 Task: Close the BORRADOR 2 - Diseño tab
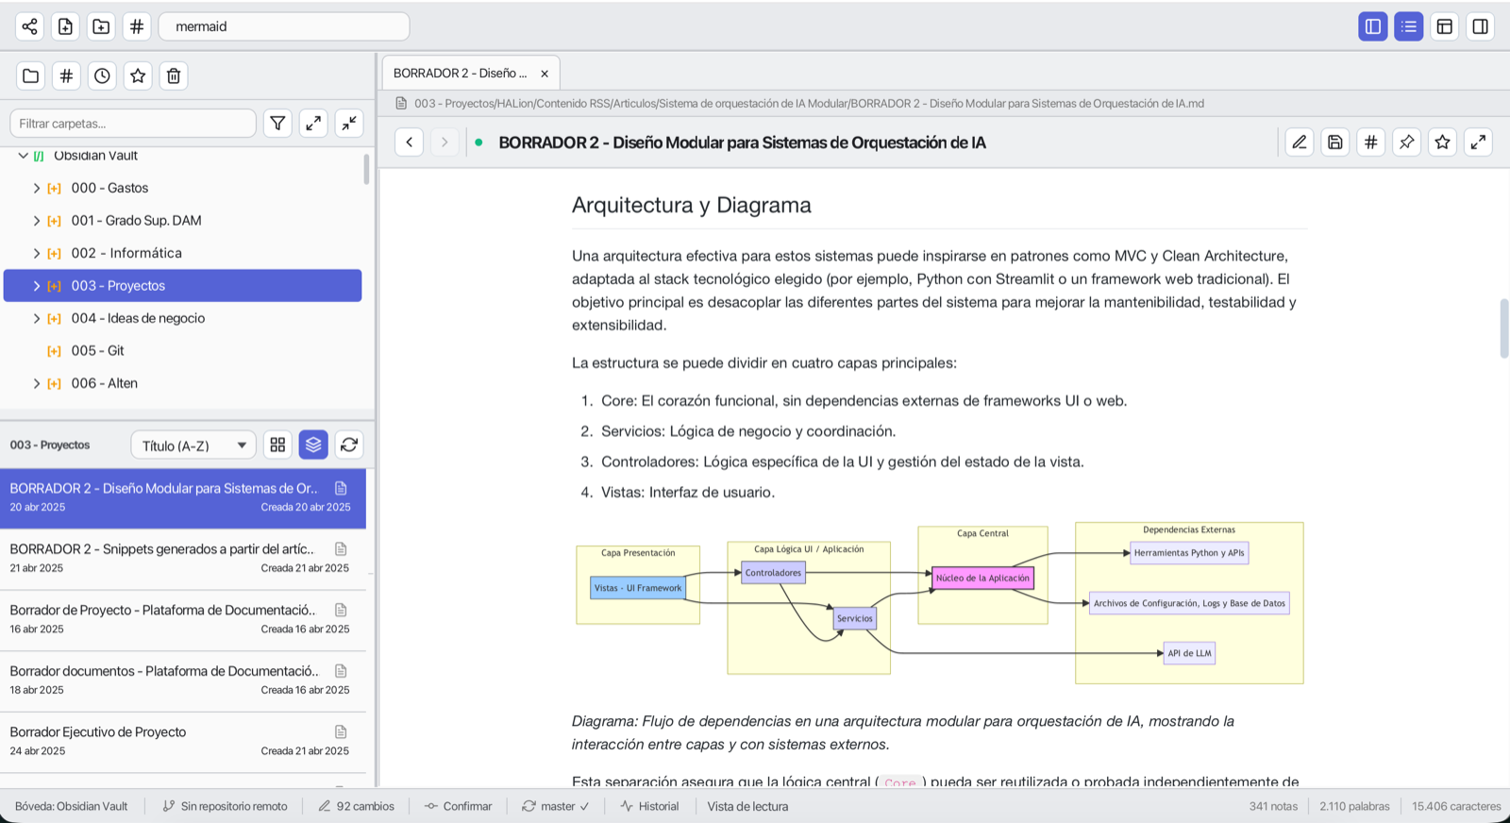(545, 74)
